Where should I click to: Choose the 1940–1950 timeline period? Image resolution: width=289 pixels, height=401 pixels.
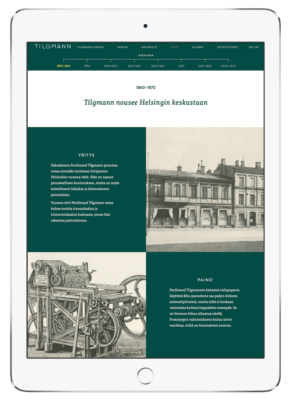tap(158, 66)
